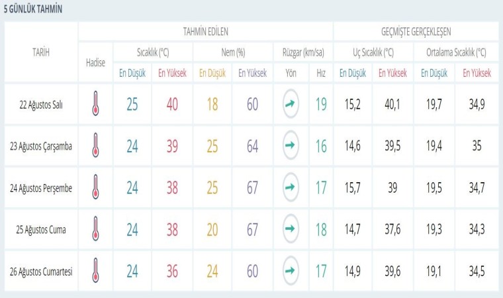
Task: Click the thermometer icon for 24 Ağustos Perşembe
Action: tap(95, 187)
